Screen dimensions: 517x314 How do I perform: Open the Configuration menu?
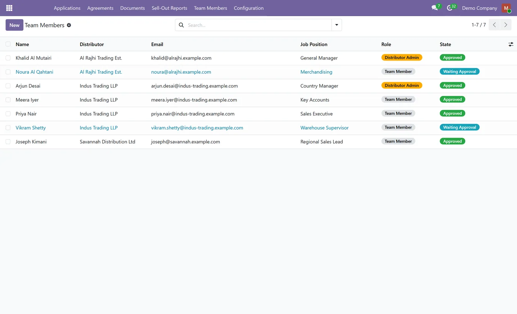click(x=249, y=8)
